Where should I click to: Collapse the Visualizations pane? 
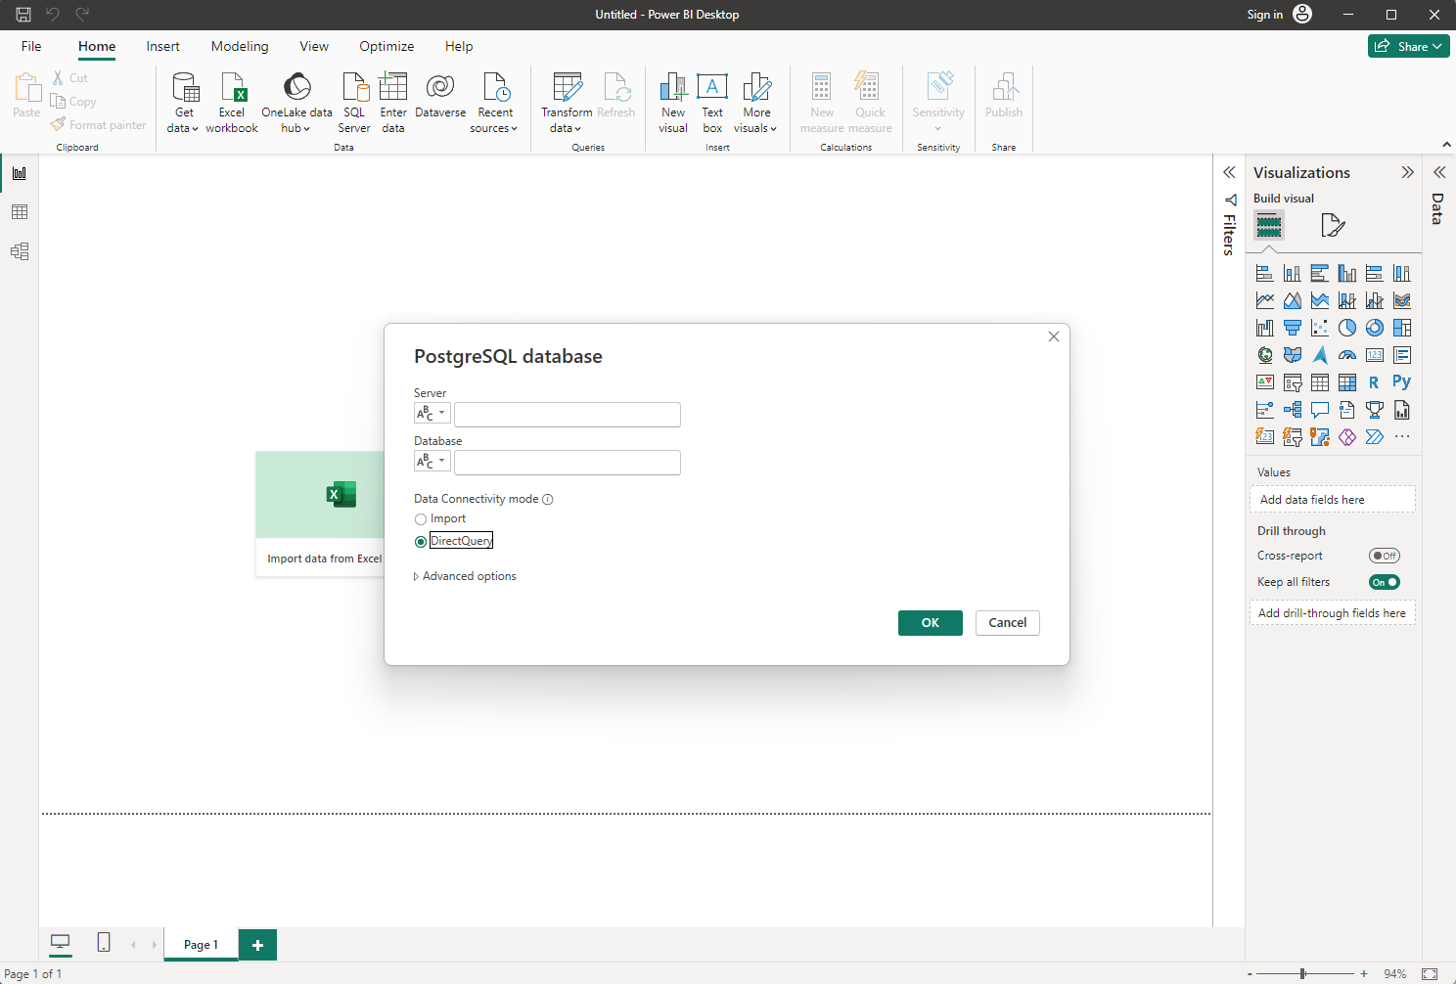pos(1407,172)
